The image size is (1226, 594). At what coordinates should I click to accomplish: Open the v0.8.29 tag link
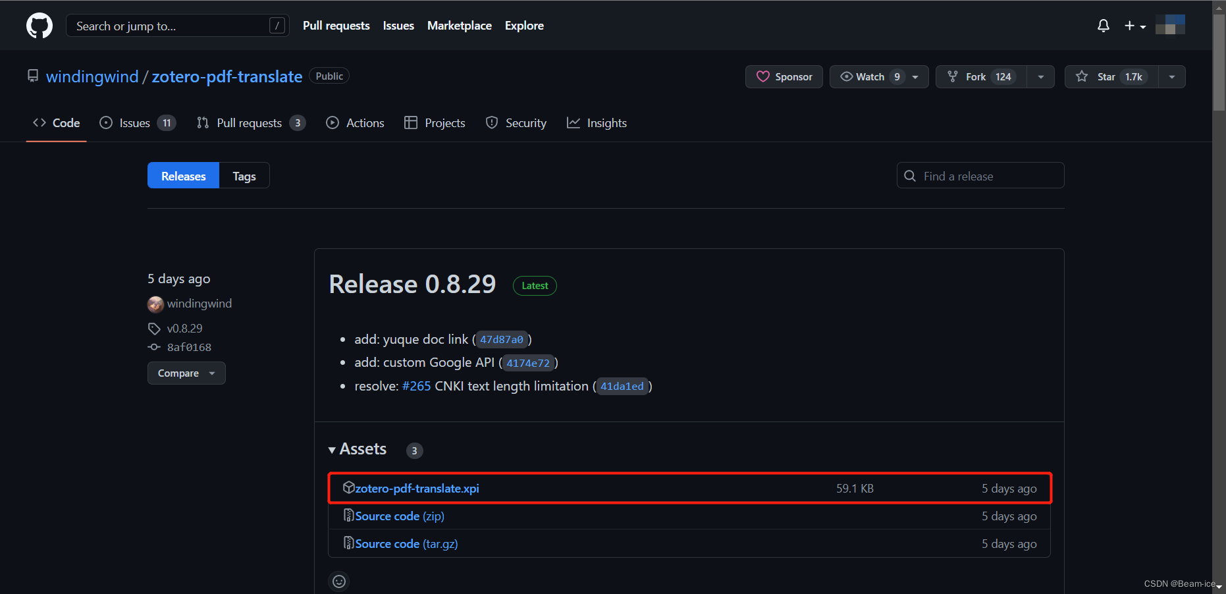185,328
